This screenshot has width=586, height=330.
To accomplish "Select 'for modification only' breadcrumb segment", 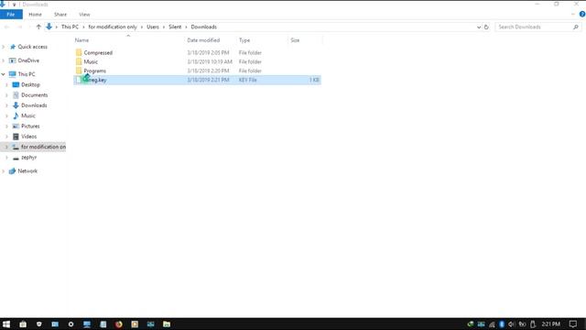I will point(113,27).
